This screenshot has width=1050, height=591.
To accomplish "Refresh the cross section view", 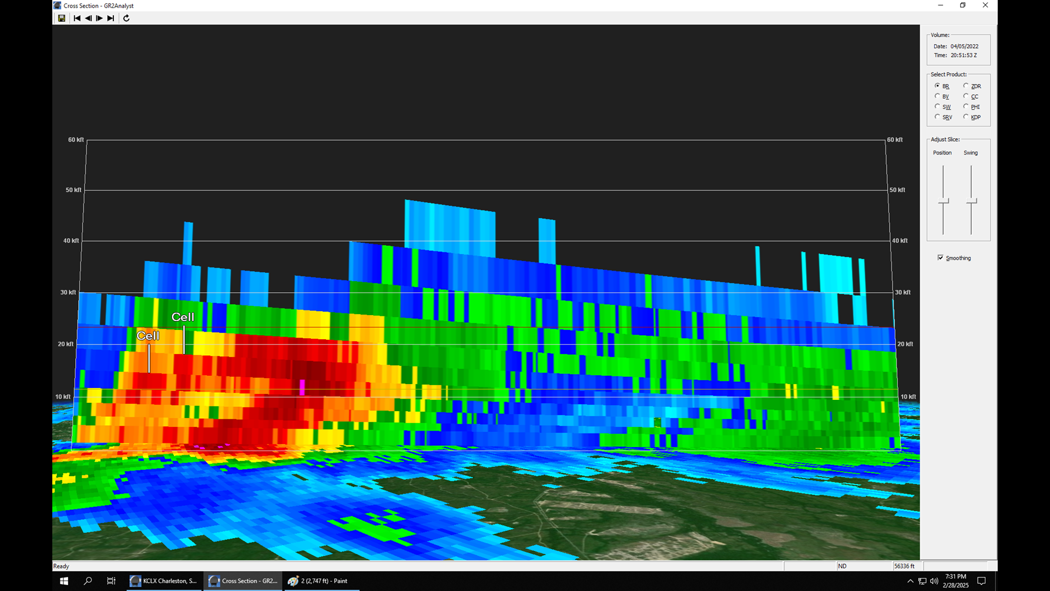I will click(126, 18).
